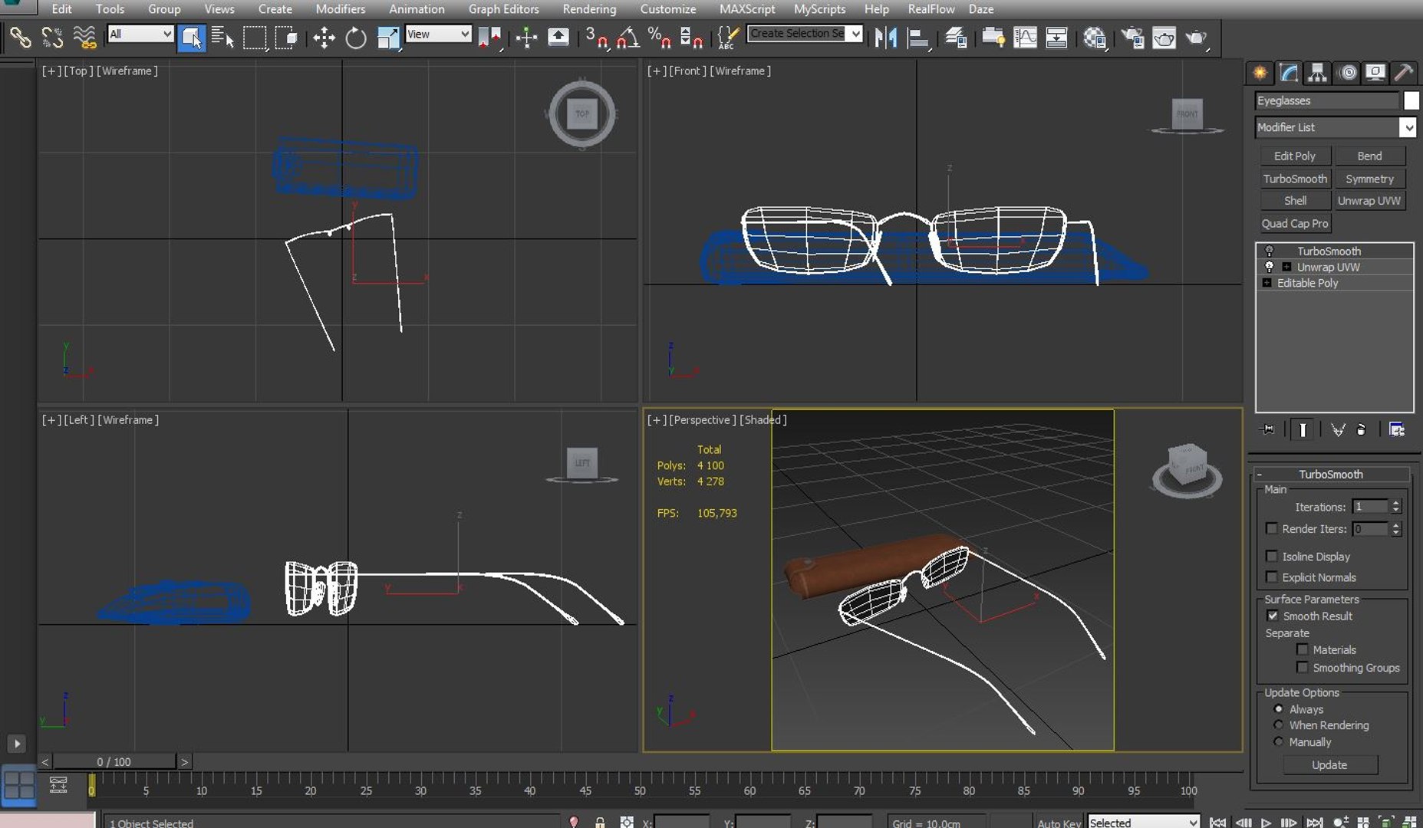1423x828 pixels.
Task: Enable Separate by Smoothing Groups
Action: [x=1303, y=667]
